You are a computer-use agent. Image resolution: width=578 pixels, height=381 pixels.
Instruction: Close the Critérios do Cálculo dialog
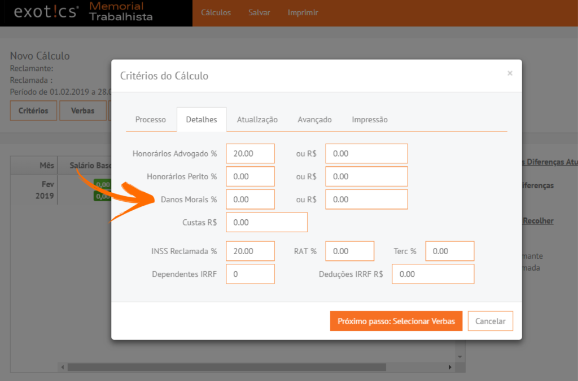[510, 73]
